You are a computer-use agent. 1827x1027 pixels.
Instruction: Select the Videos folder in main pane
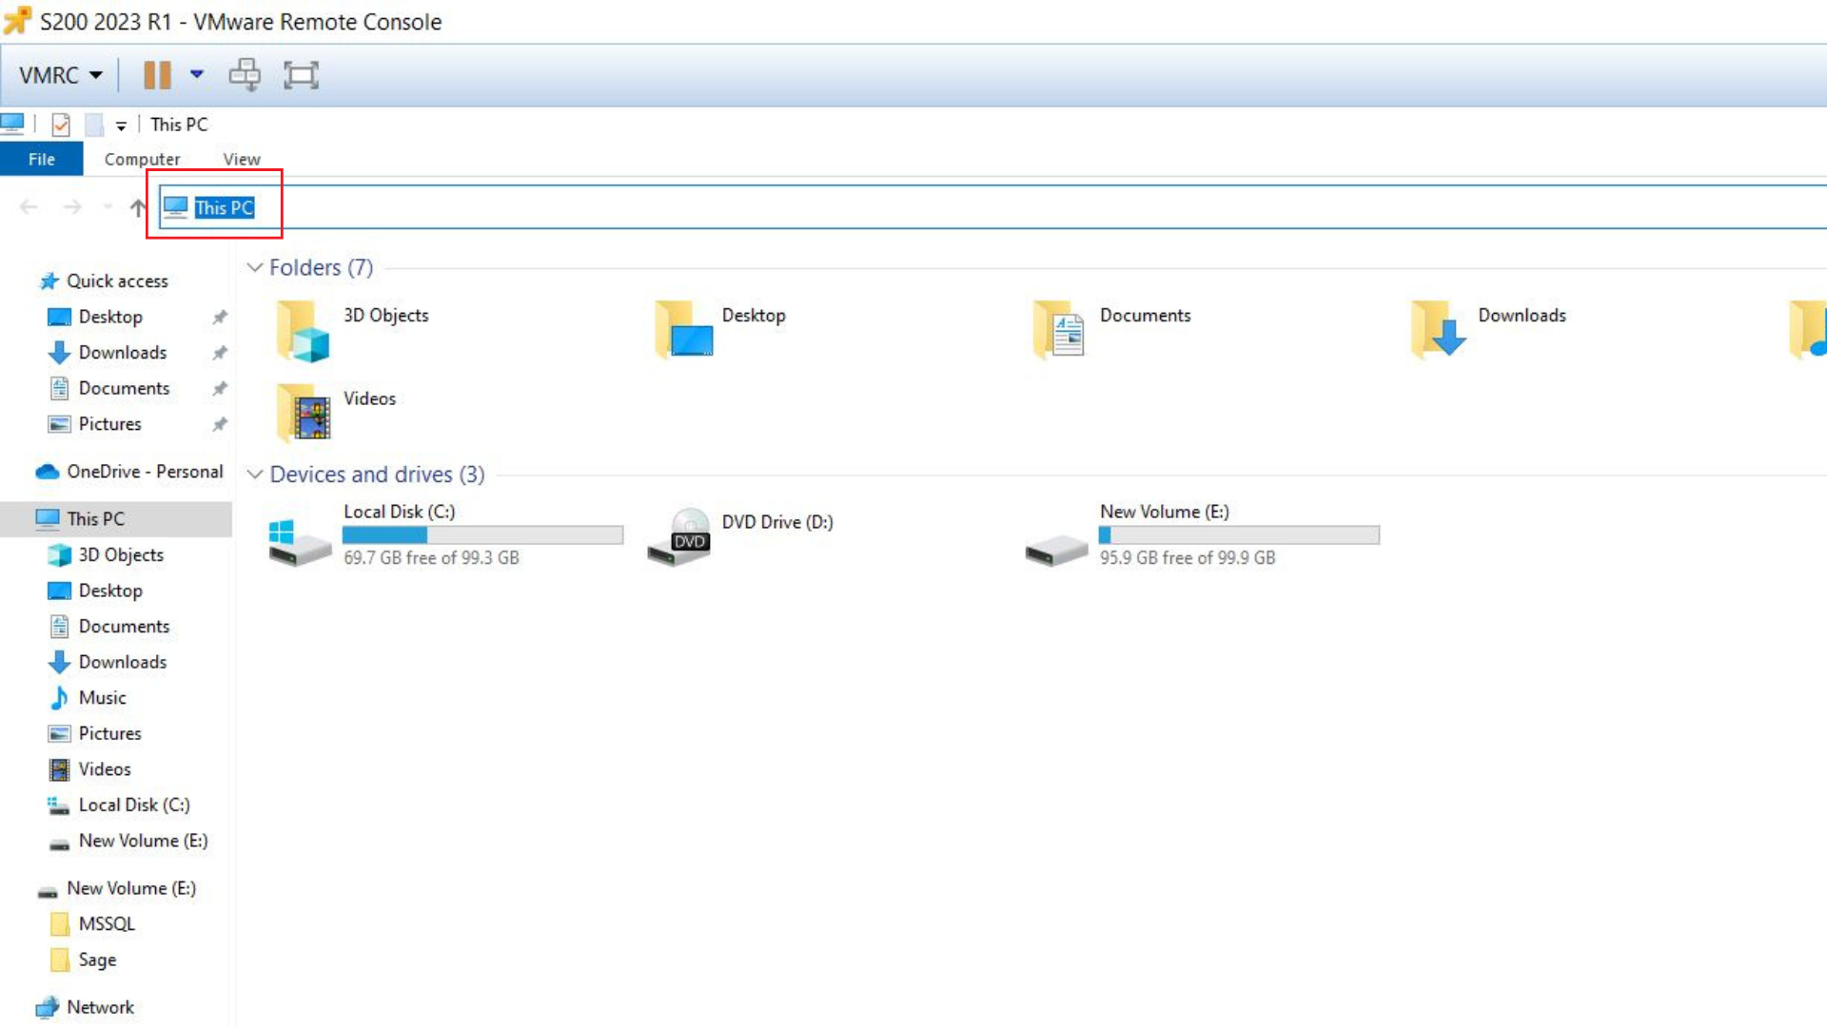tap(336, 412)
